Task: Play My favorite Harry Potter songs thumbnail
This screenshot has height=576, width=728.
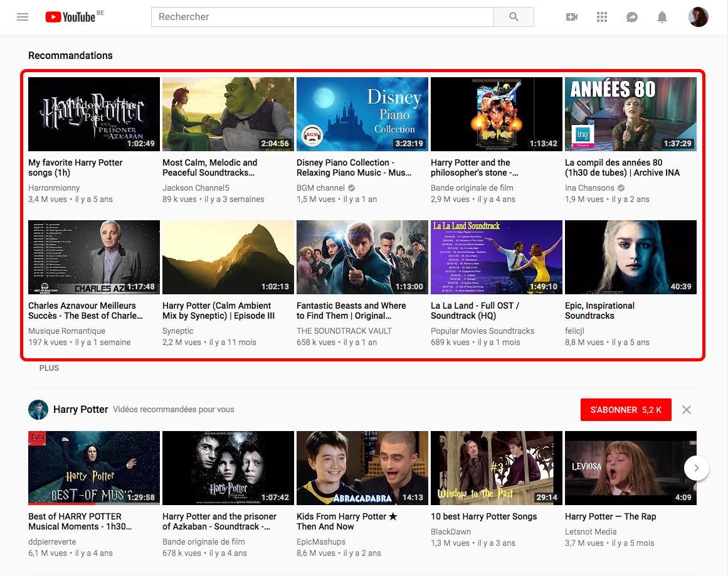Action: pyautogui.click(x=94, y=114)
